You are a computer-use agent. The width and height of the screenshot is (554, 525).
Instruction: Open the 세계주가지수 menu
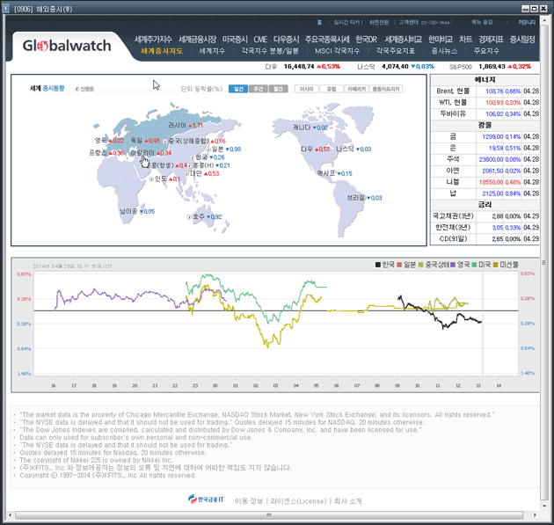point(153,40)
